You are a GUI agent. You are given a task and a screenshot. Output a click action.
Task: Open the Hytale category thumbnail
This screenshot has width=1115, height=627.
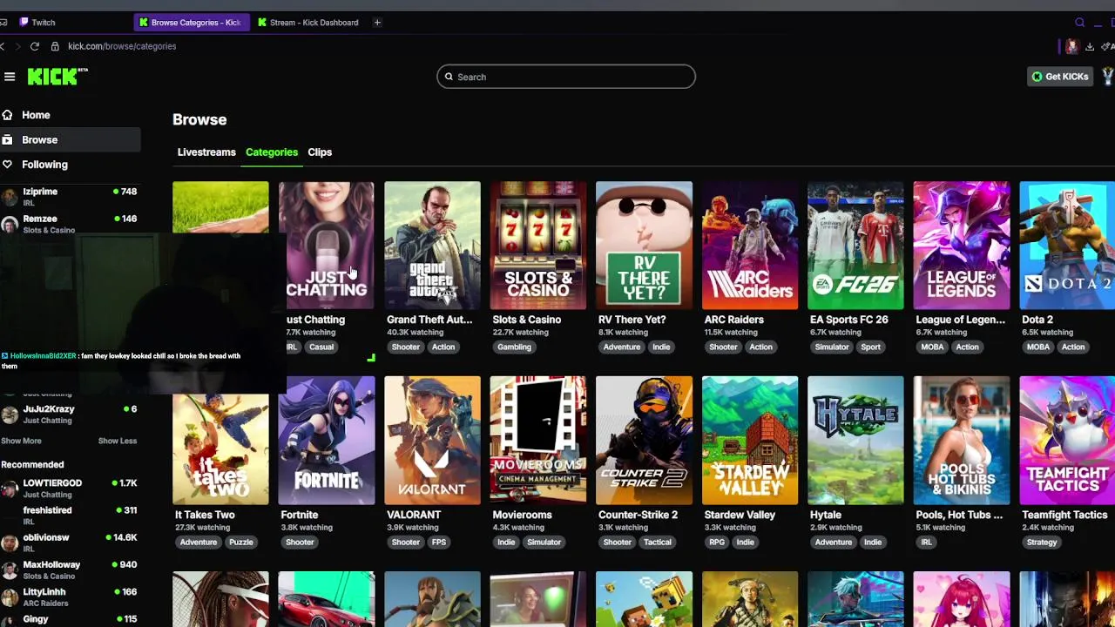pos(855,441)
